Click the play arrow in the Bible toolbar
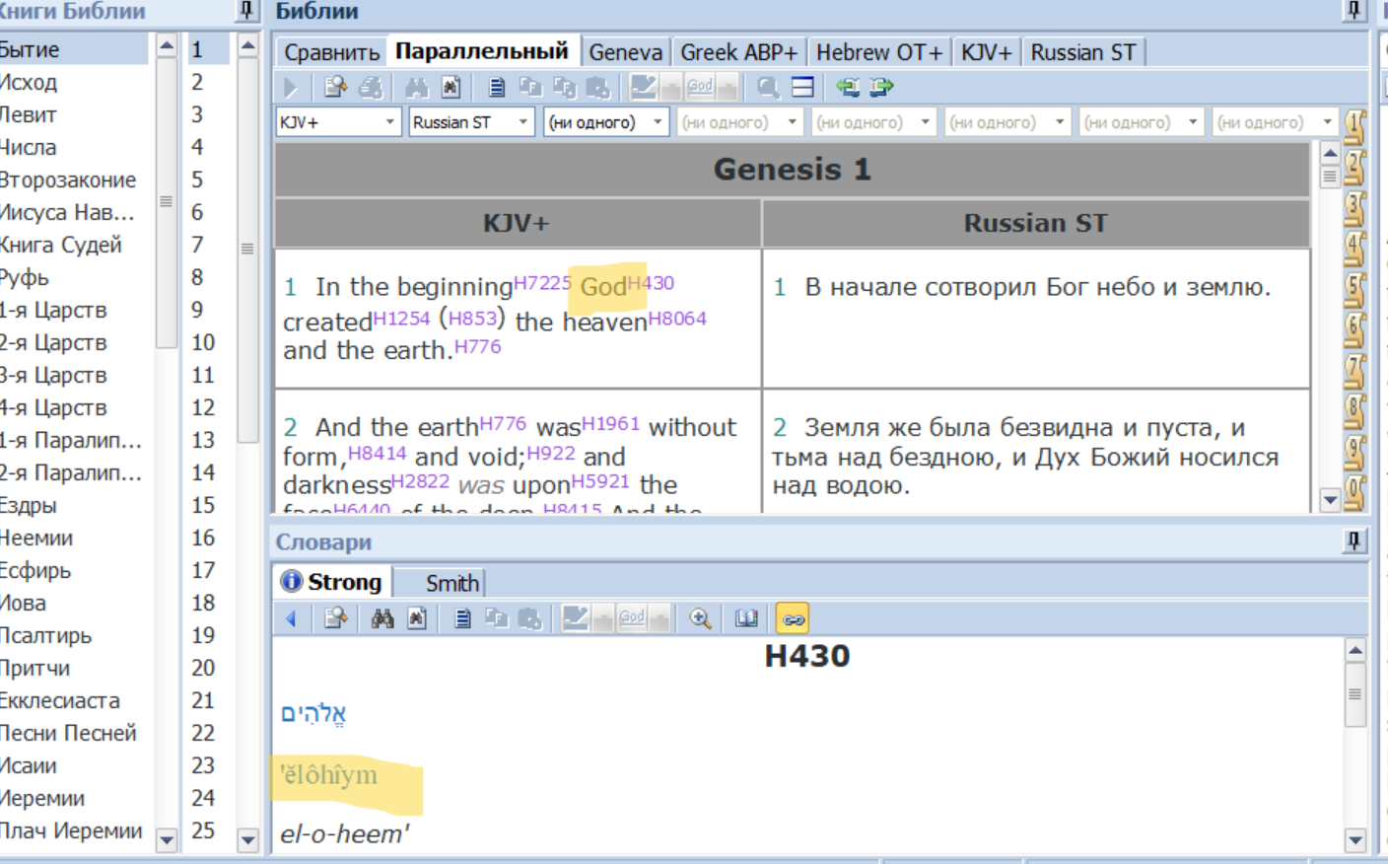This screenshot has width=1388, height=864. 291,88
